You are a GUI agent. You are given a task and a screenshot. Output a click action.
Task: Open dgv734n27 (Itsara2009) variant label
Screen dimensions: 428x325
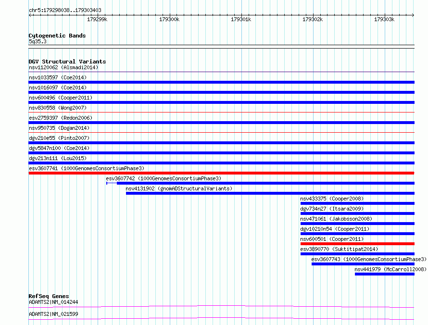coord(332,209)
